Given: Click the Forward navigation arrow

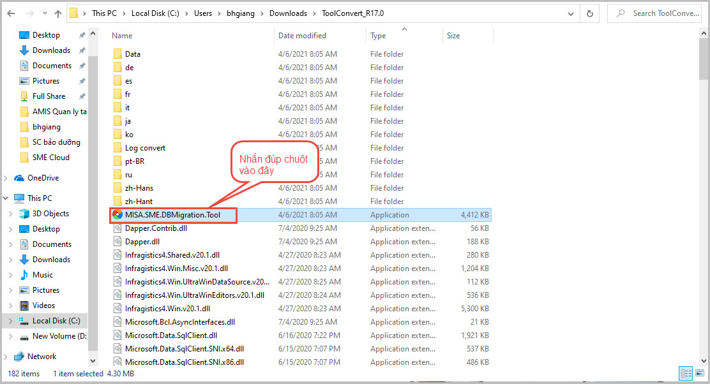Looking at the screenshot, I should click(30, 13).
